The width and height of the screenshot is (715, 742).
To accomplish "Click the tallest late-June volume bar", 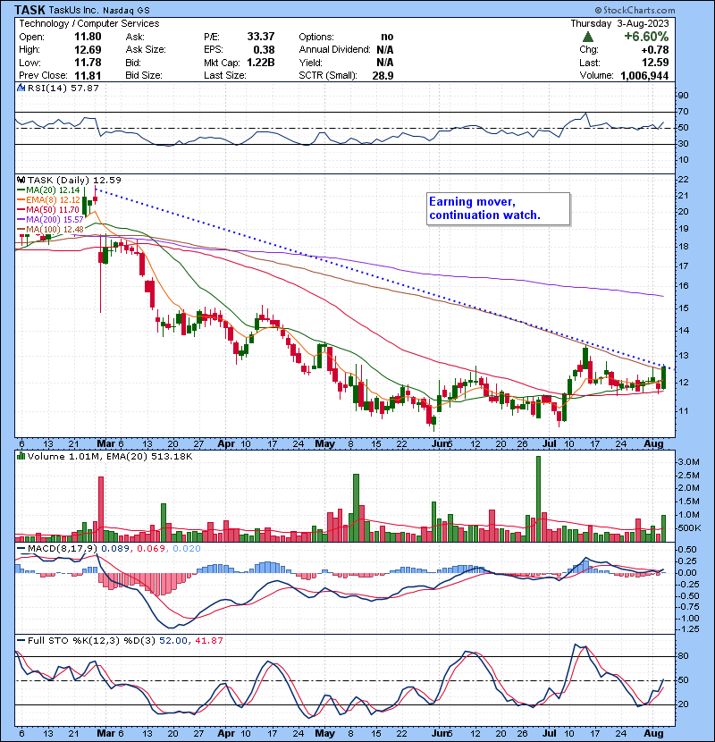I will click(x=538, y=499).
